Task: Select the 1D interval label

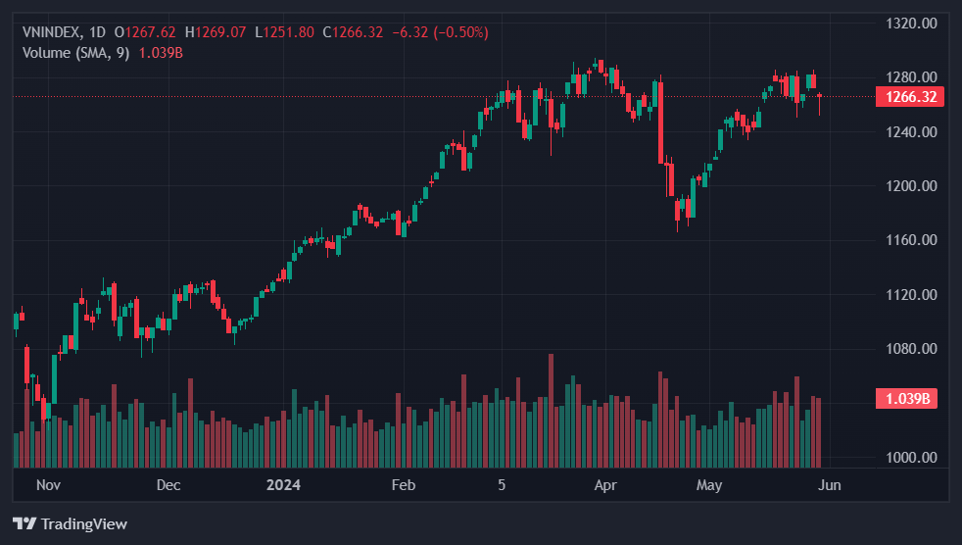Action: point(100,32)
